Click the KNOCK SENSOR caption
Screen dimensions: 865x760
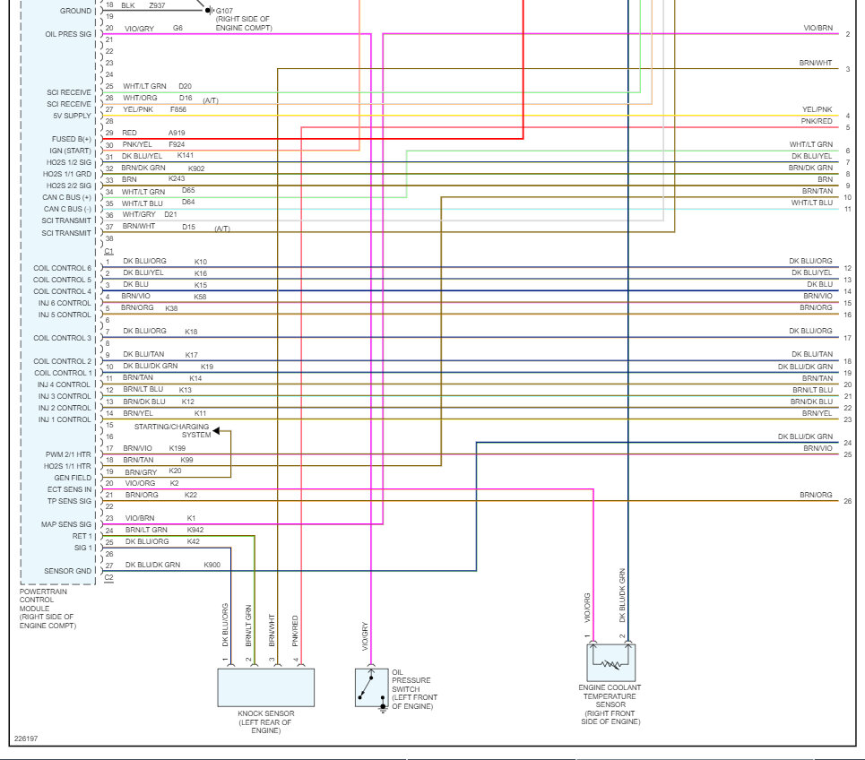(266, 722)
